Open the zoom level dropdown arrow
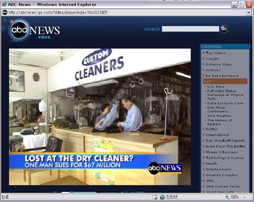This screenshot has height=202, width=254. pyautogui.click(x=244, y=197)
